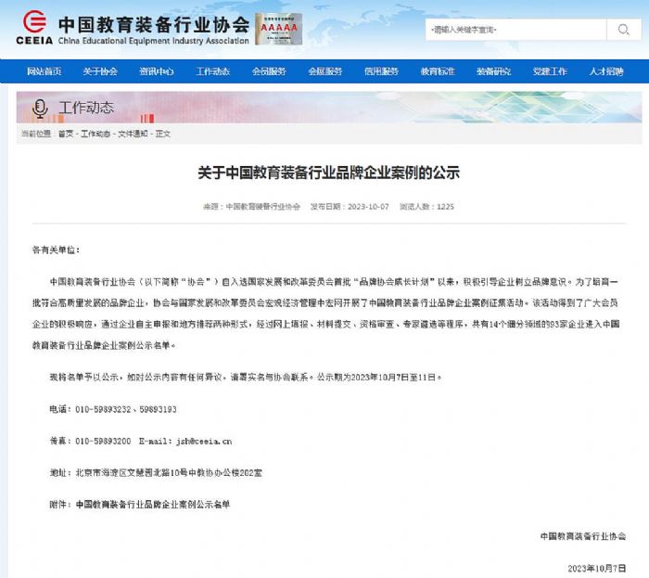The height and width of the screenshot is (578, 649).
Task: Open 网站首页 in the navigation bar
Action: [x=44, y=71]
